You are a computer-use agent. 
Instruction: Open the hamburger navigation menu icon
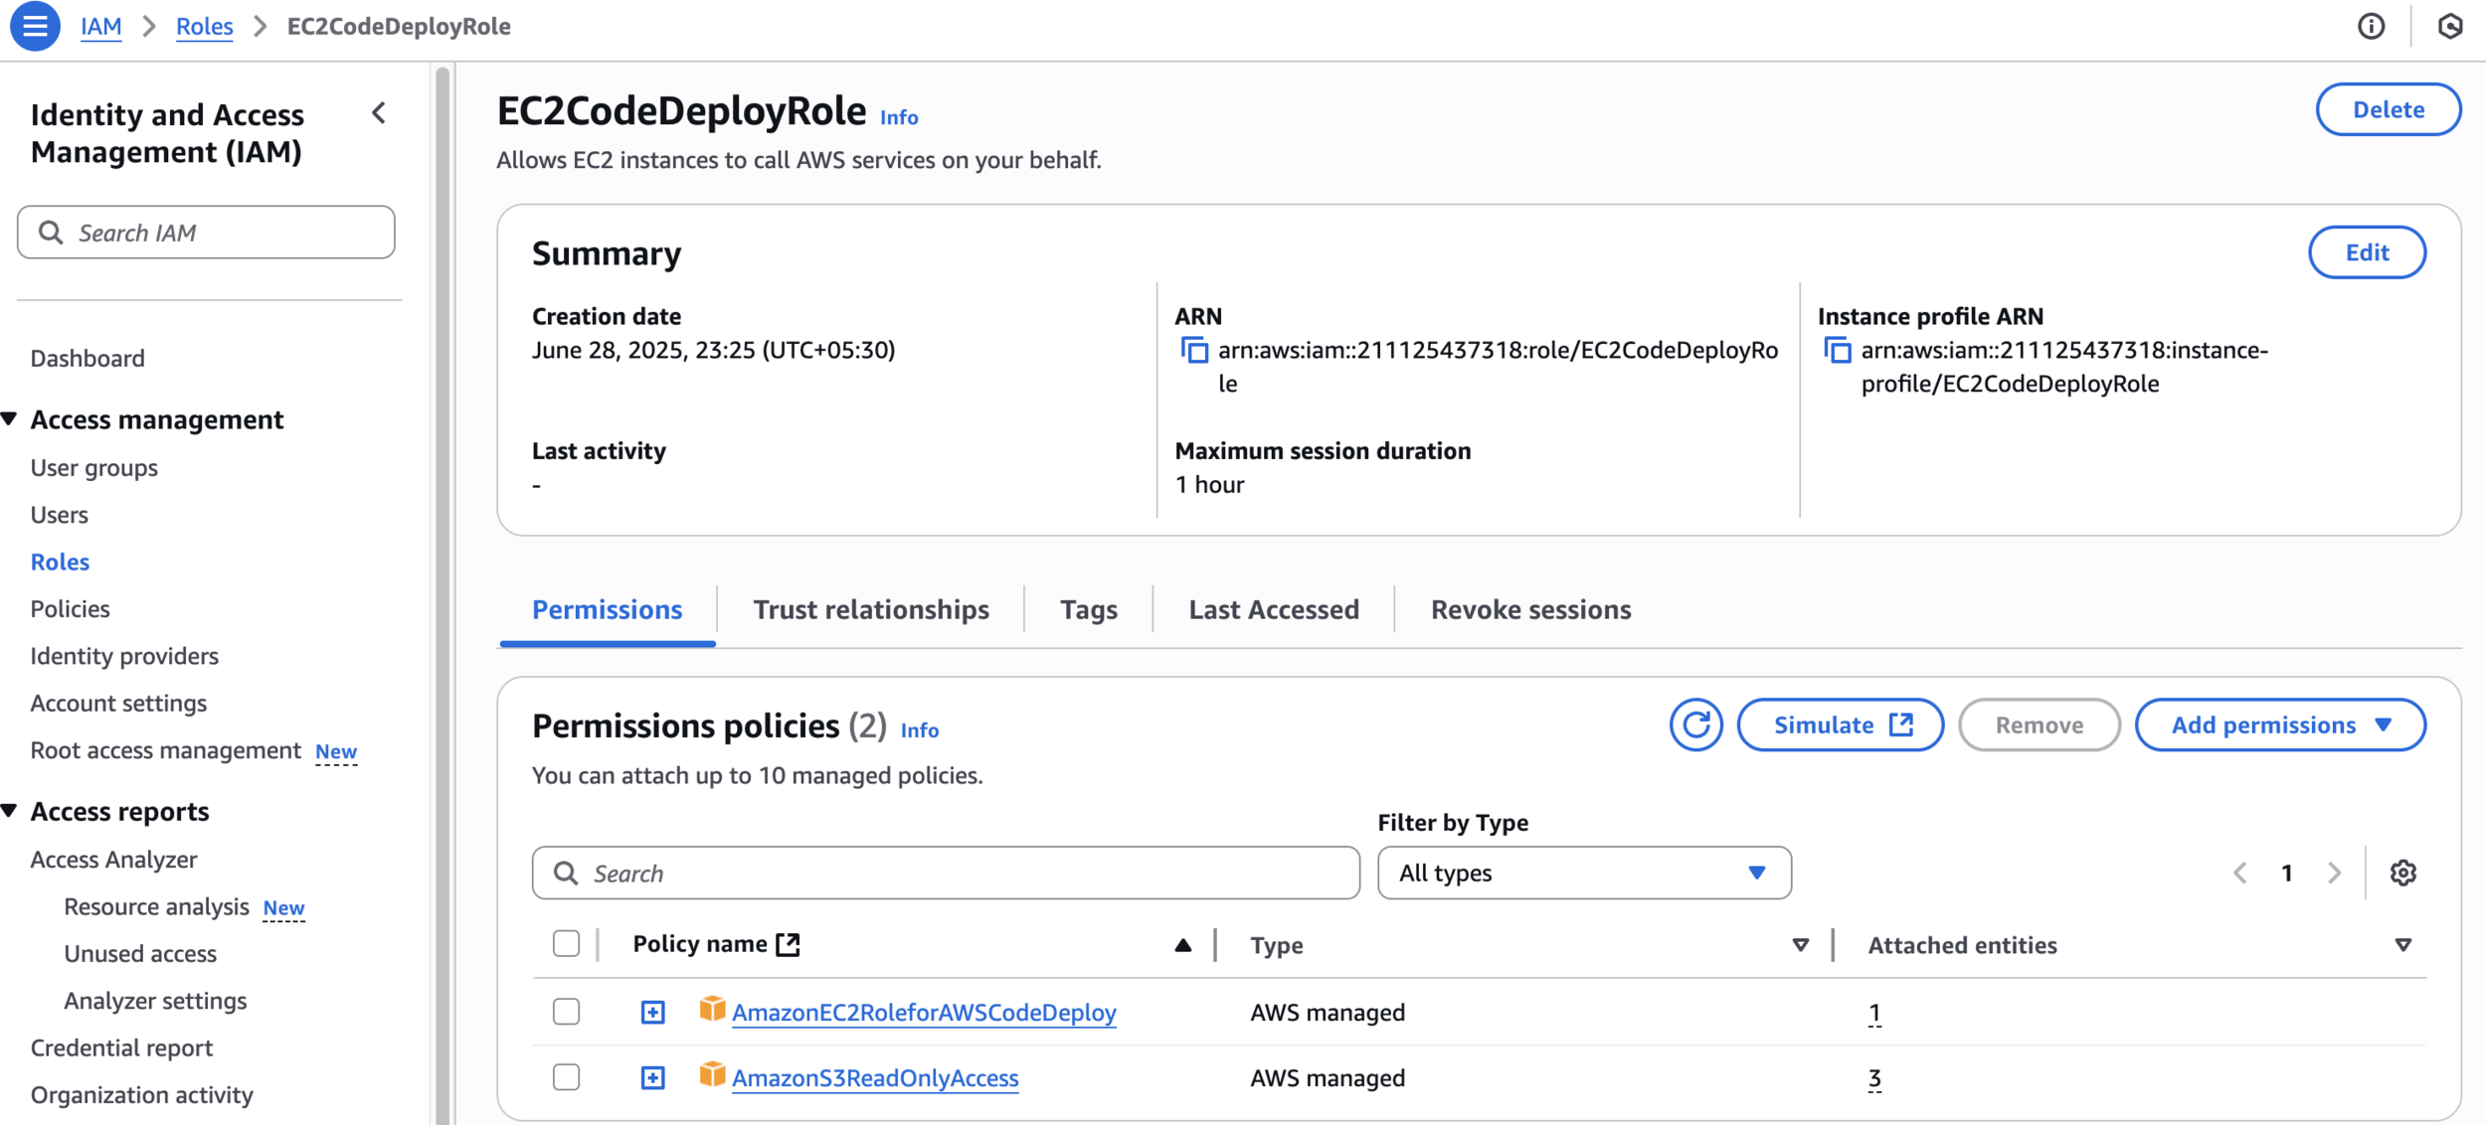pyautogui.click(x=35, y=26)
